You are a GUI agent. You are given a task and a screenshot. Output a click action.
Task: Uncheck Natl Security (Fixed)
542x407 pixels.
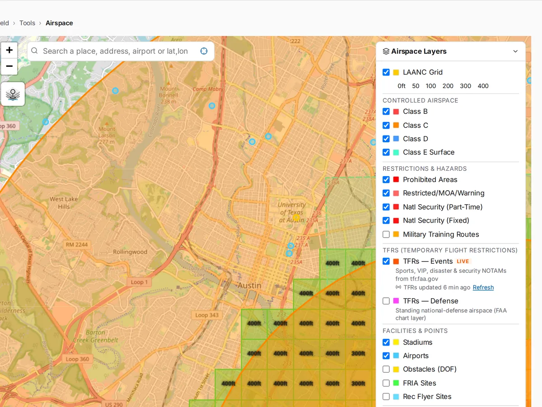[x=386, y=220]
